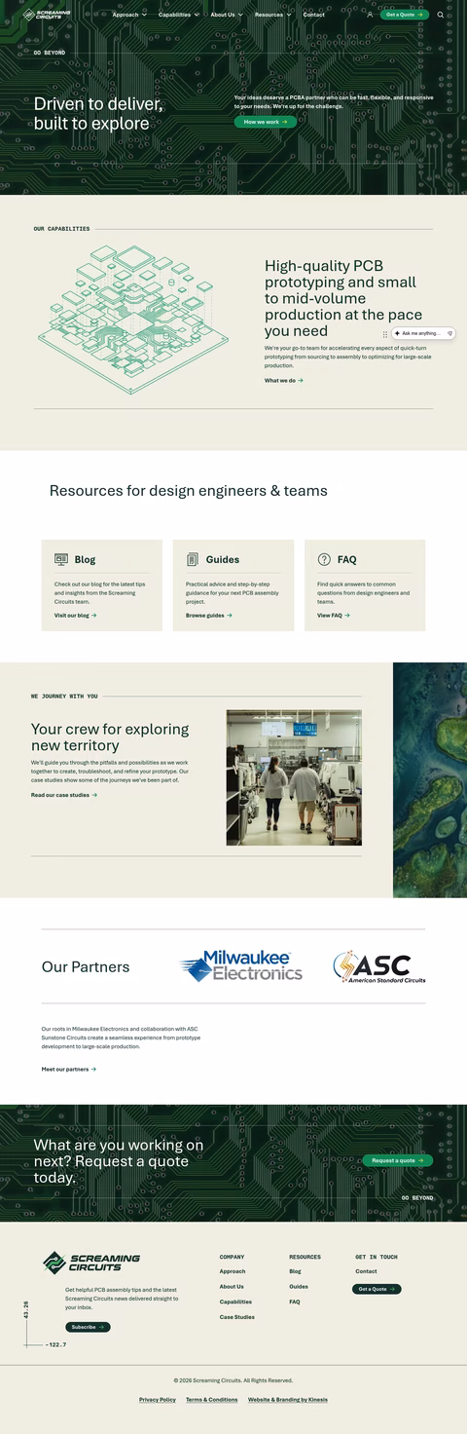Click the Request a quote button
The width and height of the screenshot is (467, 1434).
click(x=398, y=1160)
